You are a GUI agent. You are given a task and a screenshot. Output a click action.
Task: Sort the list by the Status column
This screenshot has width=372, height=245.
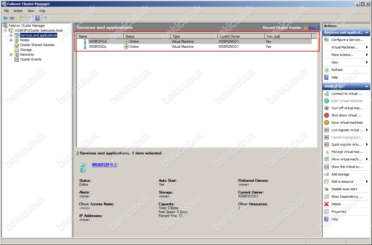[147, 36]
